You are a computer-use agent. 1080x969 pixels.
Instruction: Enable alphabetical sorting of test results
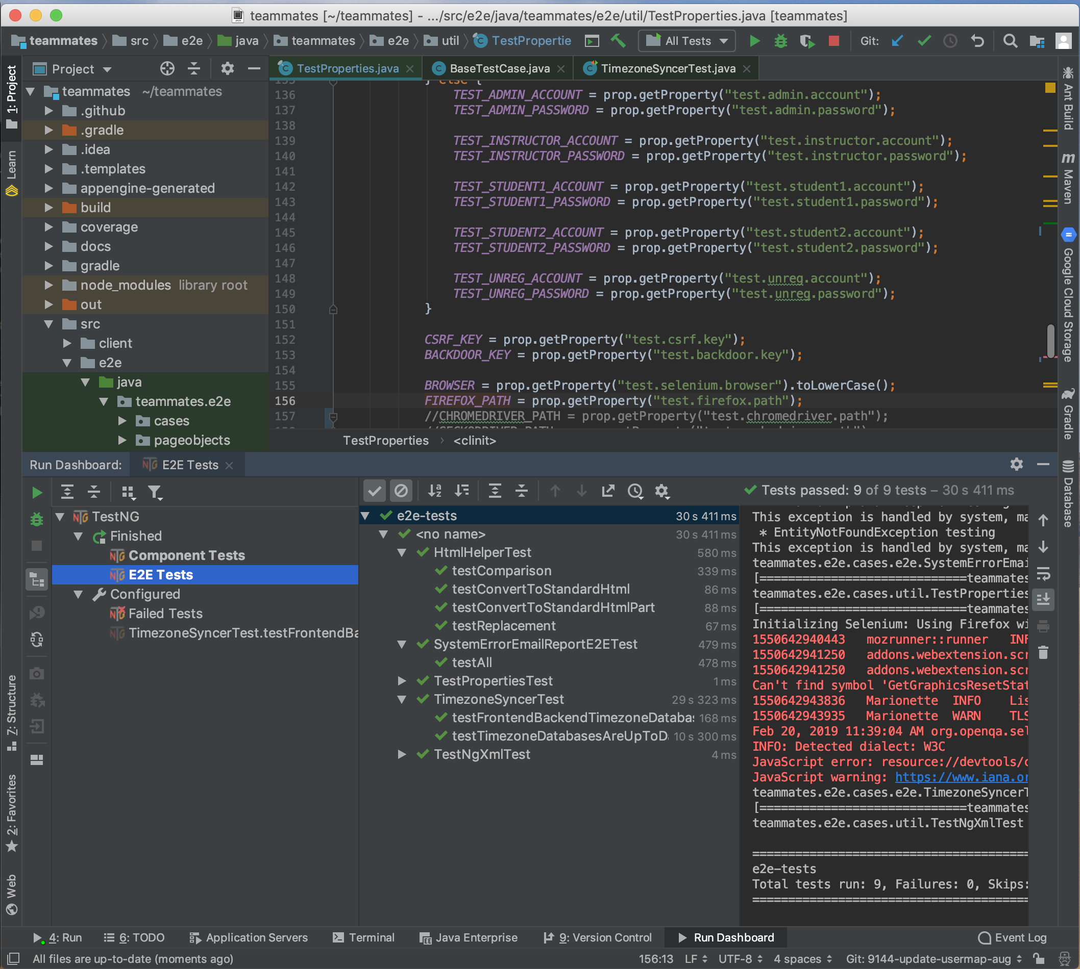pyautogui.click(x=434, y=490)
